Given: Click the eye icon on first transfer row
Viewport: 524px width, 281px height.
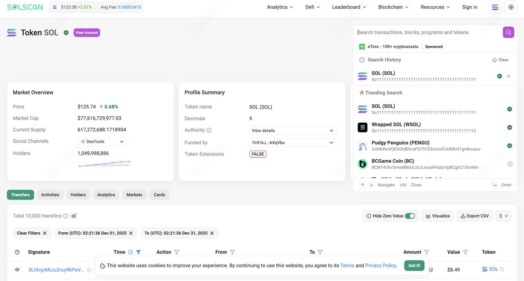Looking at the screenshot, I should tap(17, 270).
